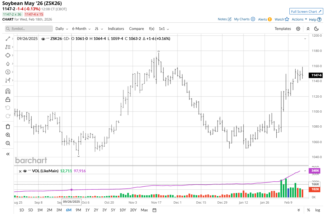Collapse volume pane with up chevron
Viewport: 326px width, 218px height.
305,171
